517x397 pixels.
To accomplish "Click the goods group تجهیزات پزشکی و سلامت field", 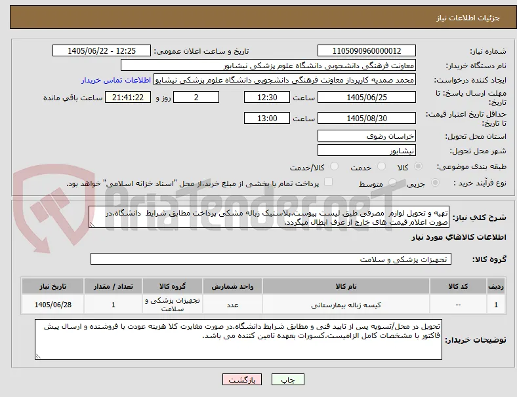I will click(271, 259).
